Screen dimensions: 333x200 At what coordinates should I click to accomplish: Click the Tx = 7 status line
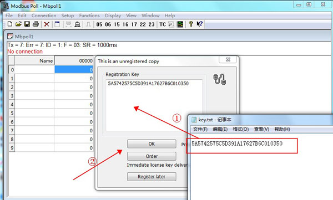tap(62, 45)
